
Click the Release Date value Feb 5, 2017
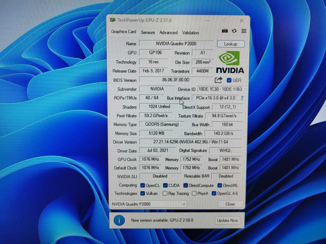(153, 71)
